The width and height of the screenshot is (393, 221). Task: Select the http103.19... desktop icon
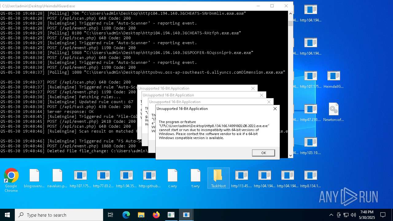pyautogui.click(x=310, y=145)
